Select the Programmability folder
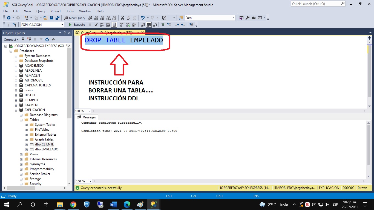This screenshot has height=210, width=374. click(x=42, y=169)
